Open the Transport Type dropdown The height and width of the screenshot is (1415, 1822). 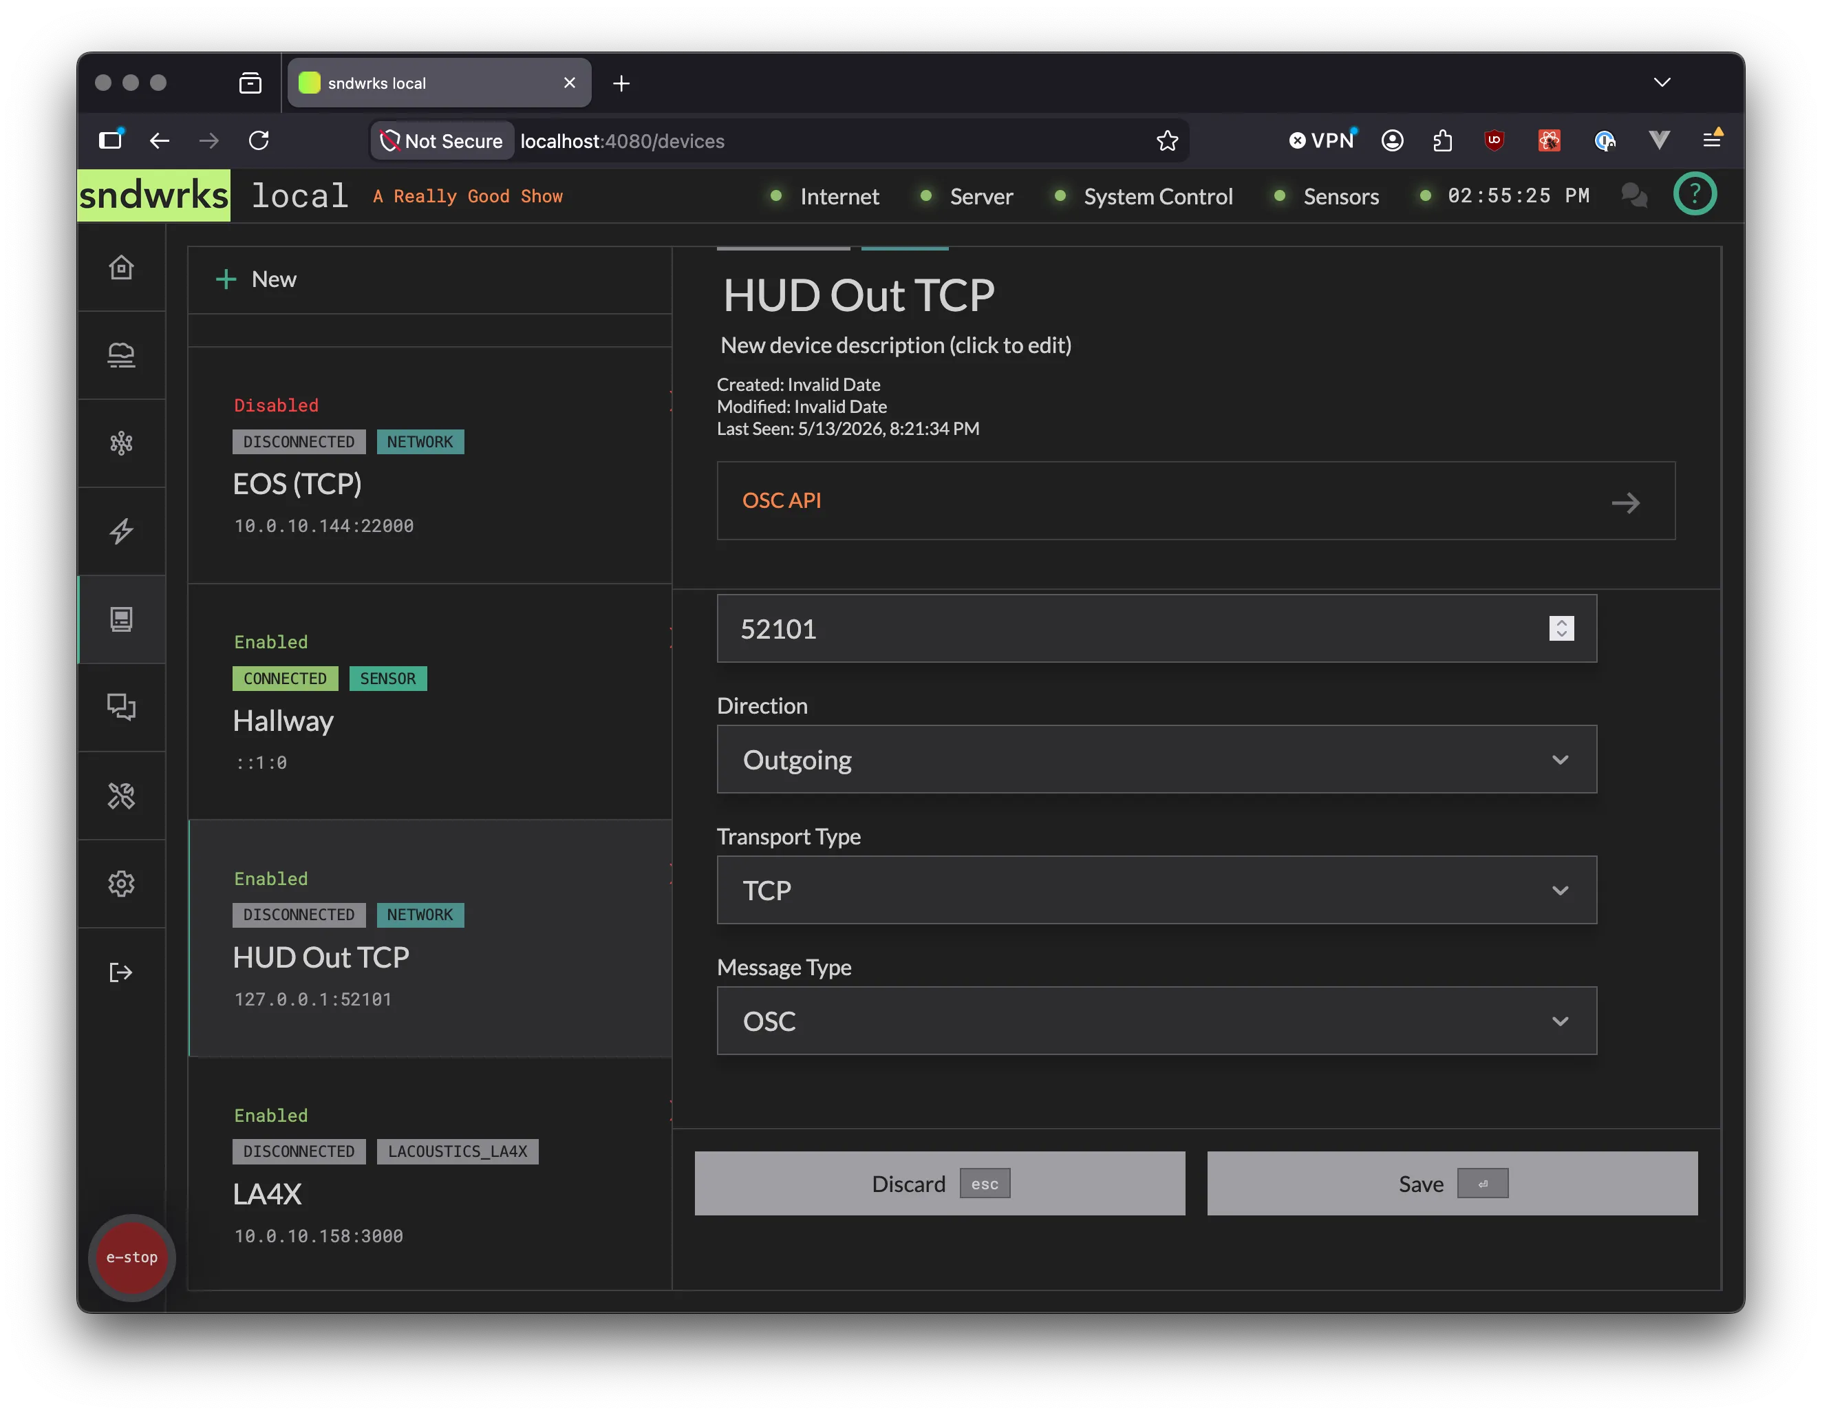click(x=1156, y=890)
